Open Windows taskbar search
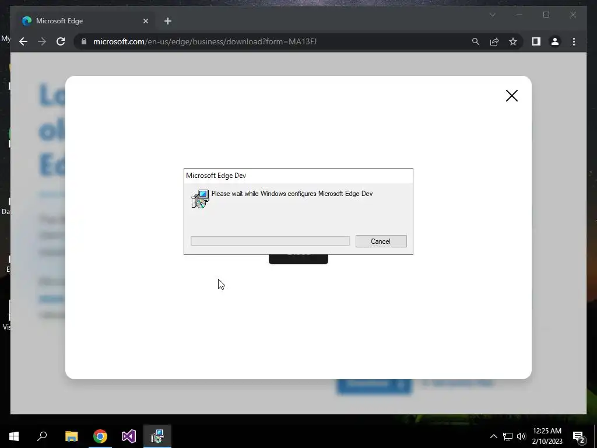597x448 pixels. (x=42, y=436)
